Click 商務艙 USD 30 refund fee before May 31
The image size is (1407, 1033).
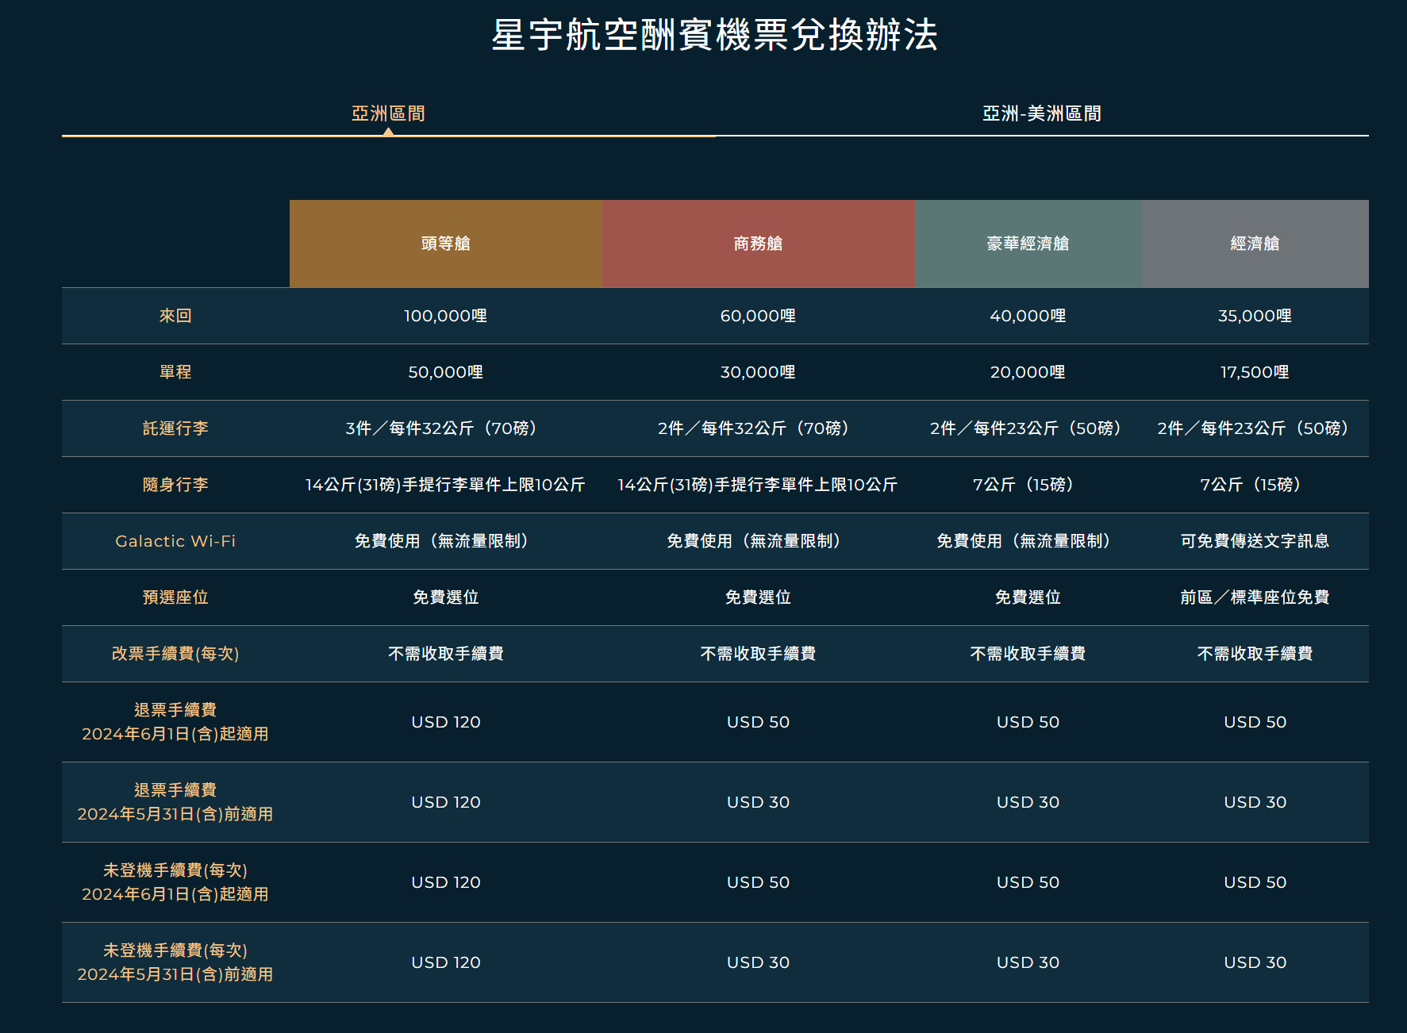(759, 802)
